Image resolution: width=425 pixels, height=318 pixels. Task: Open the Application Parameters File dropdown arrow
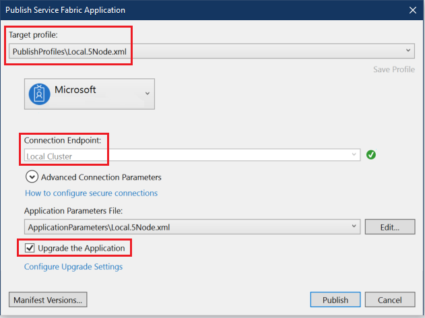coord(354,227)
